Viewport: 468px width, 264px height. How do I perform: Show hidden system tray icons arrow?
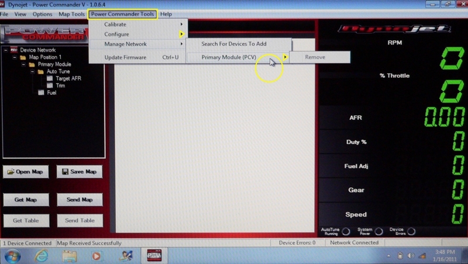point(390,256)
